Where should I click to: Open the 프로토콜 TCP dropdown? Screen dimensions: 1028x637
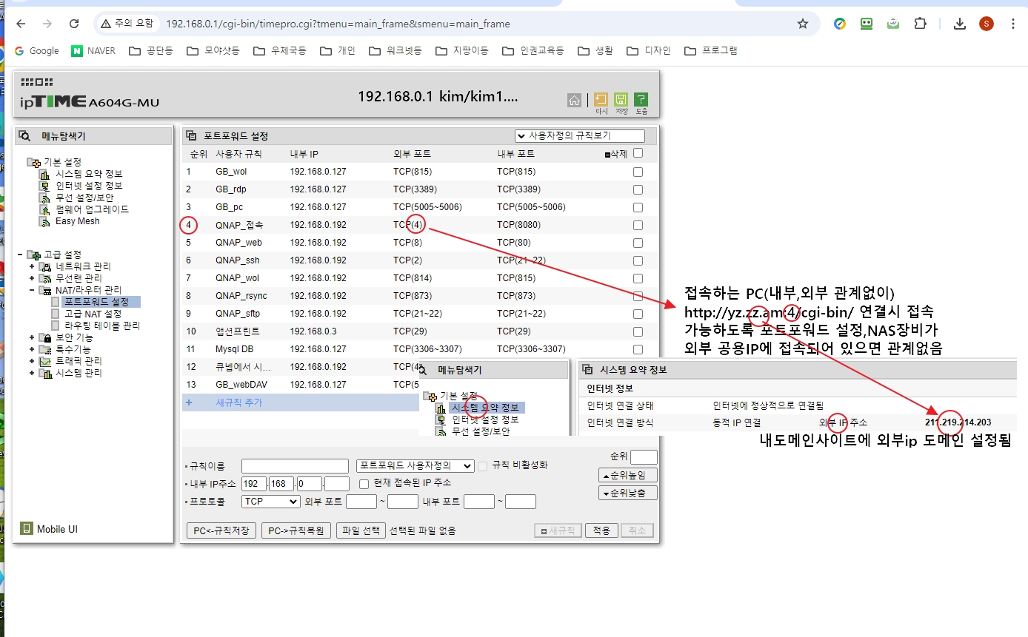(270, 501)
